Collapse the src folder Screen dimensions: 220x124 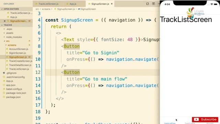[8, 41]
